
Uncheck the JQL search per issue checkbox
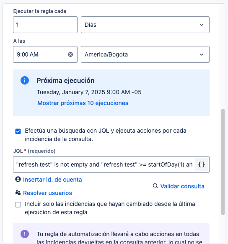click(18, 131)
